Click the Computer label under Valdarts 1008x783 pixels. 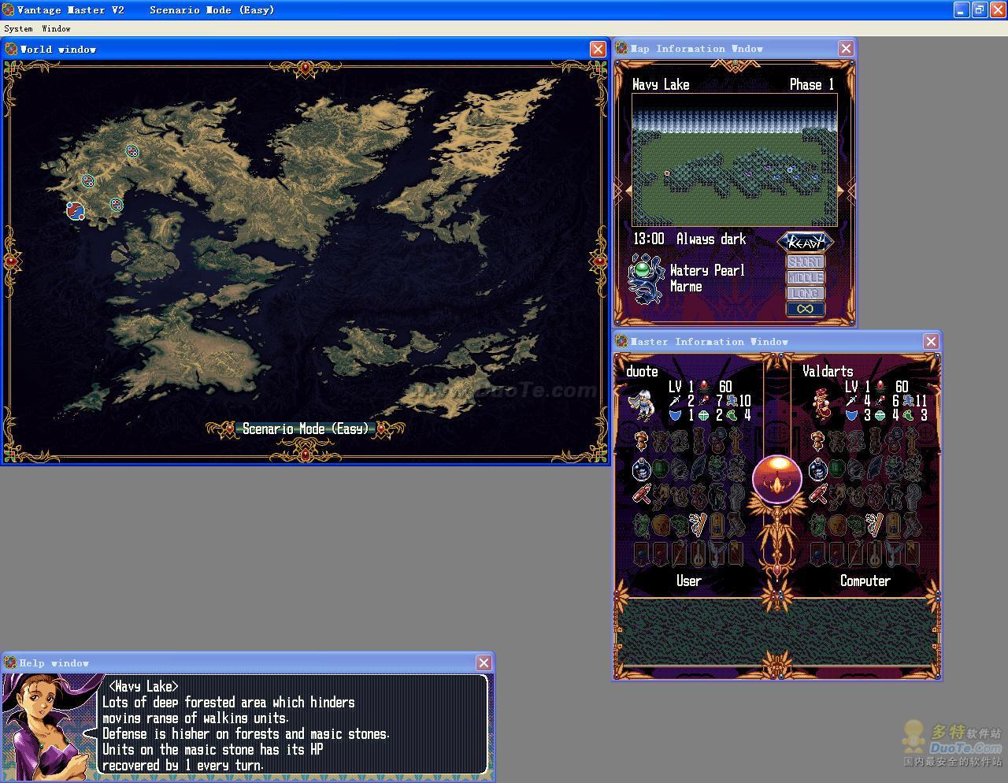pos(865,581)
